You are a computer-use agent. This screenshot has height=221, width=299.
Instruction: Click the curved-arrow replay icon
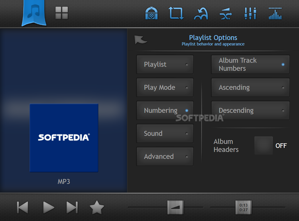201,14
